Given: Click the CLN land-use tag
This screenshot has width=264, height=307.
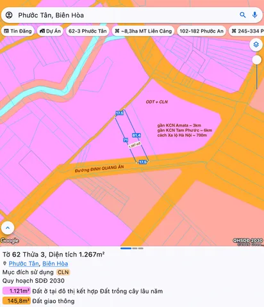Looking at the screenshot, I should pos(63,272).
